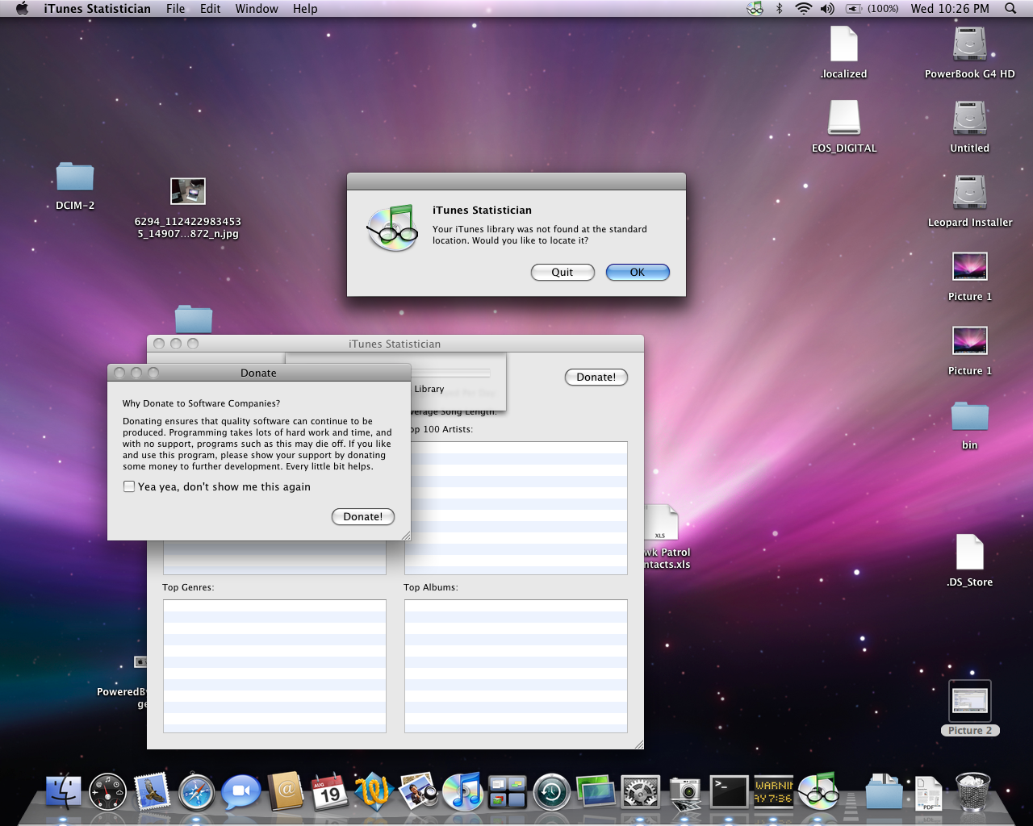Click the Bluetooth menu bar icon

(780, 9)
